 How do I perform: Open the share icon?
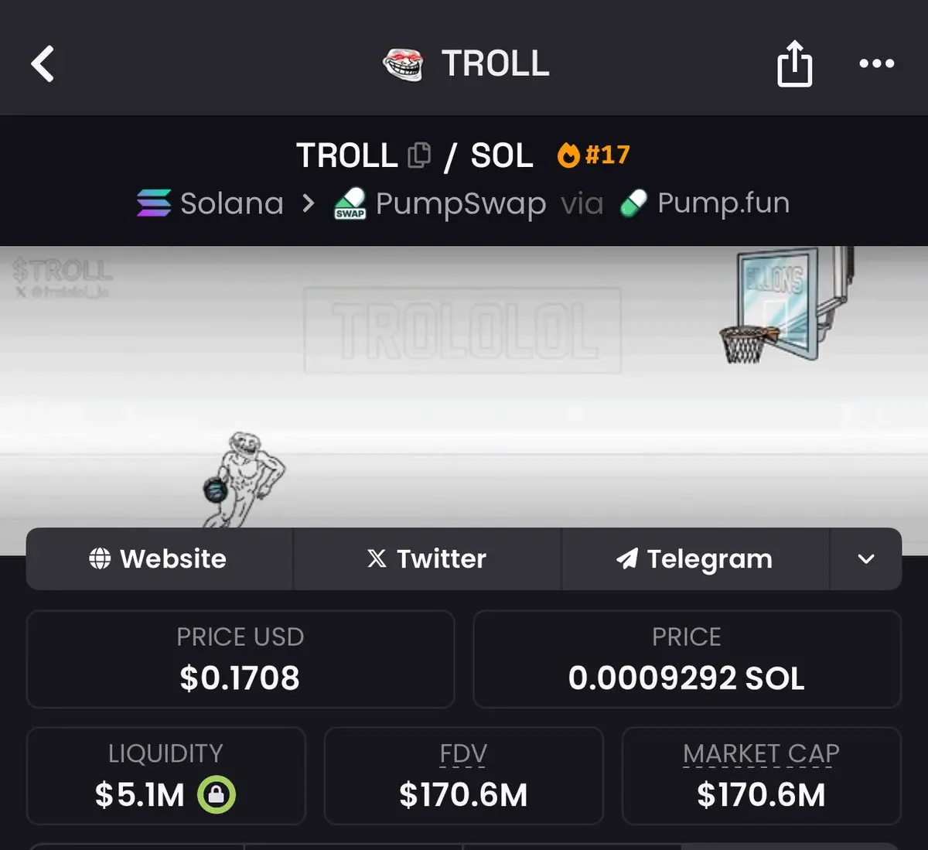794,63
